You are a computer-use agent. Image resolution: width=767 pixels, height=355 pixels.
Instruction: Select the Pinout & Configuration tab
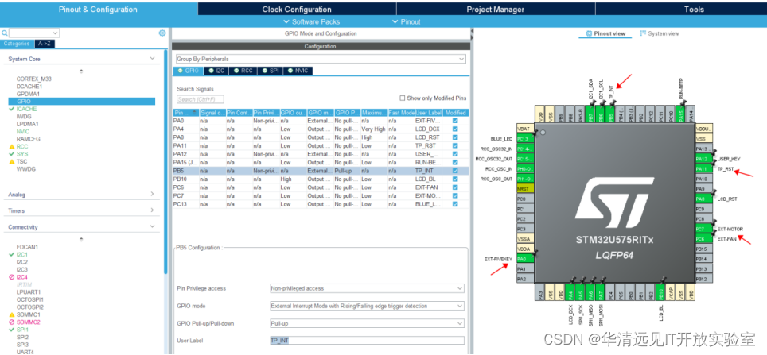(99, 9)
